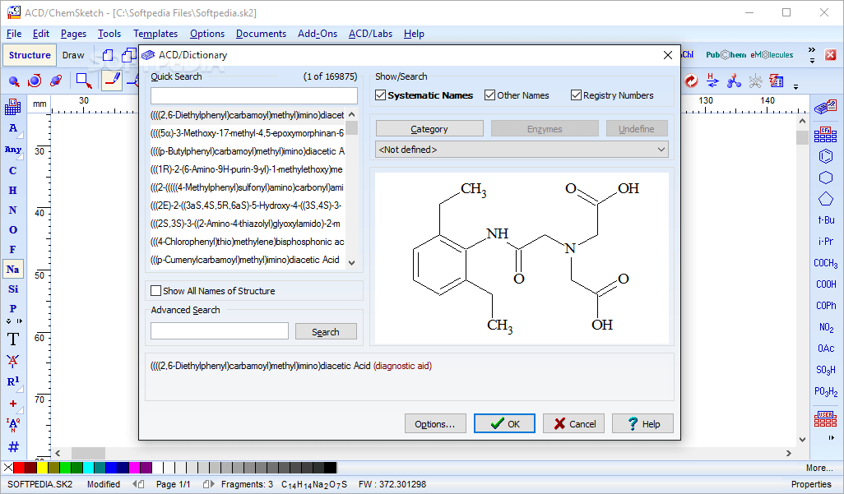
Task: Click the Generate Name table icon
Action: [777, 81]
